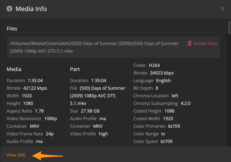The image size is (231, 162).
Task: Click the Chroma Subsampling 4:2:0 value
Action: tap(186, 103)
